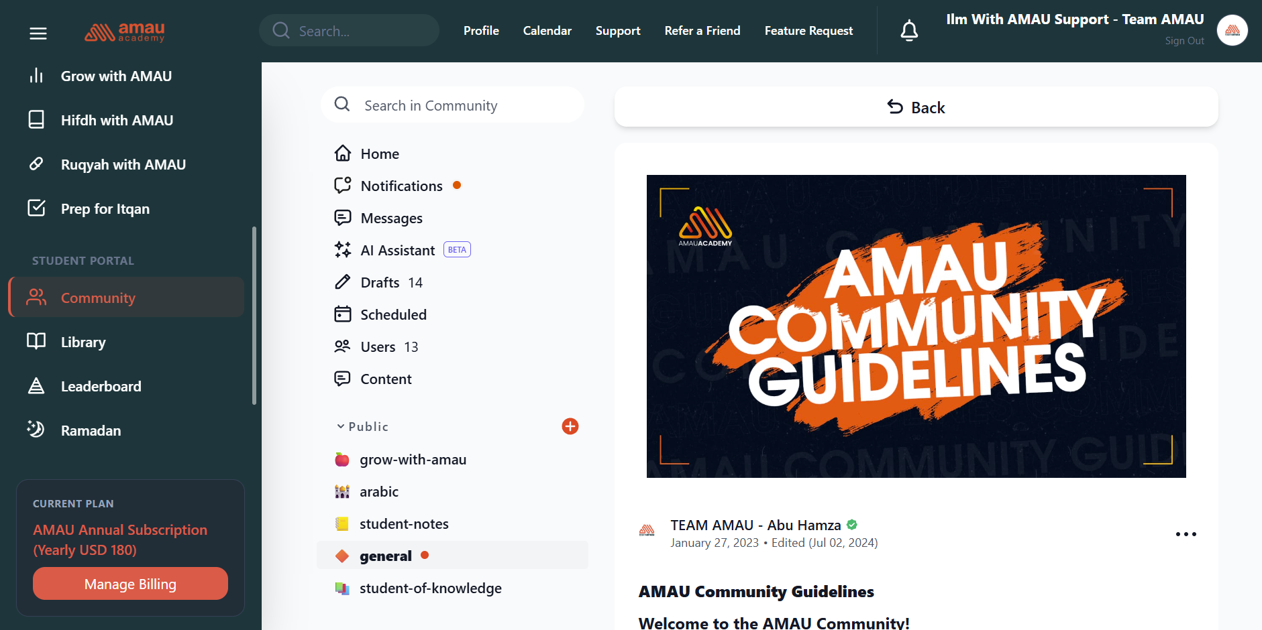
Task: Click the AMAU Academy logo
Action: tap(125, 31)
